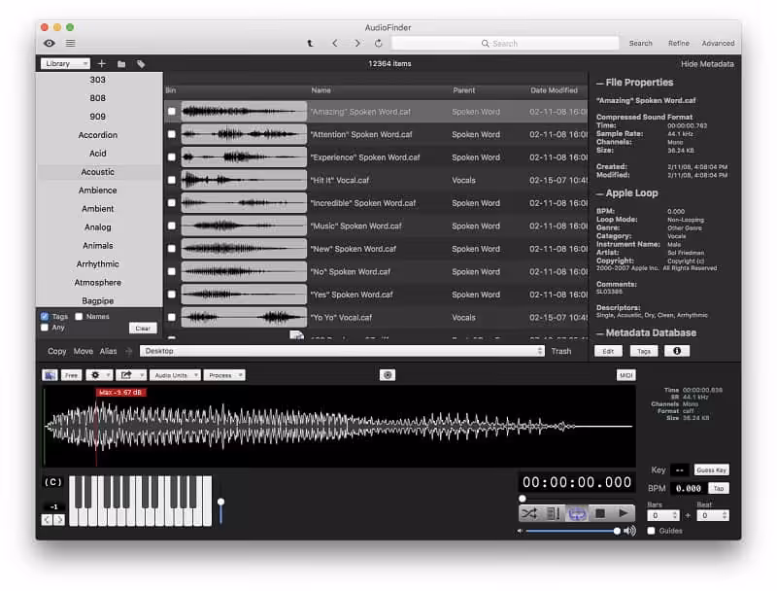Viewport: 777px width, 591px height.
Task: Enable shuffle playback
Action: tap(529, 513)
